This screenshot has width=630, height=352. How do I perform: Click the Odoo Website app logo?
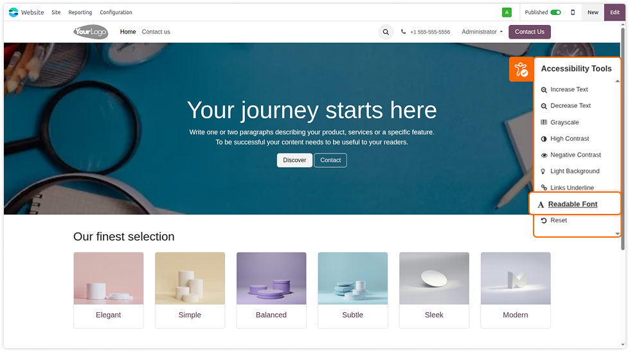click(x=14, y=12)
